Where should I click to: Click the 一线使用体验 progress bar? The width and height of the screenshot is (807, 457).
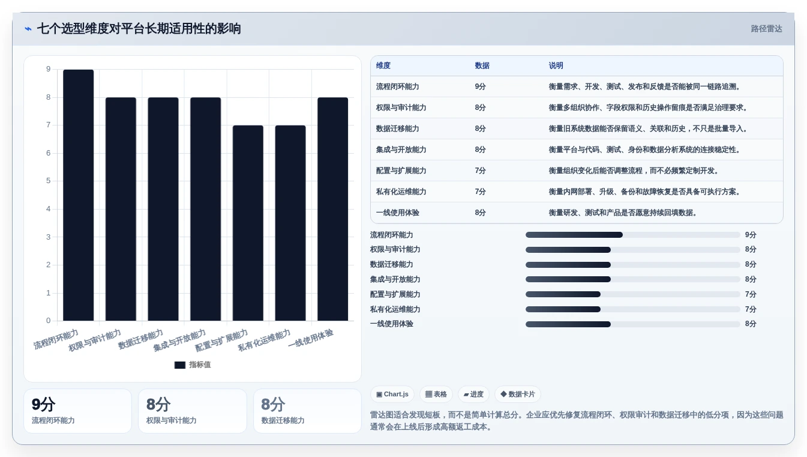tap(633, 324)
